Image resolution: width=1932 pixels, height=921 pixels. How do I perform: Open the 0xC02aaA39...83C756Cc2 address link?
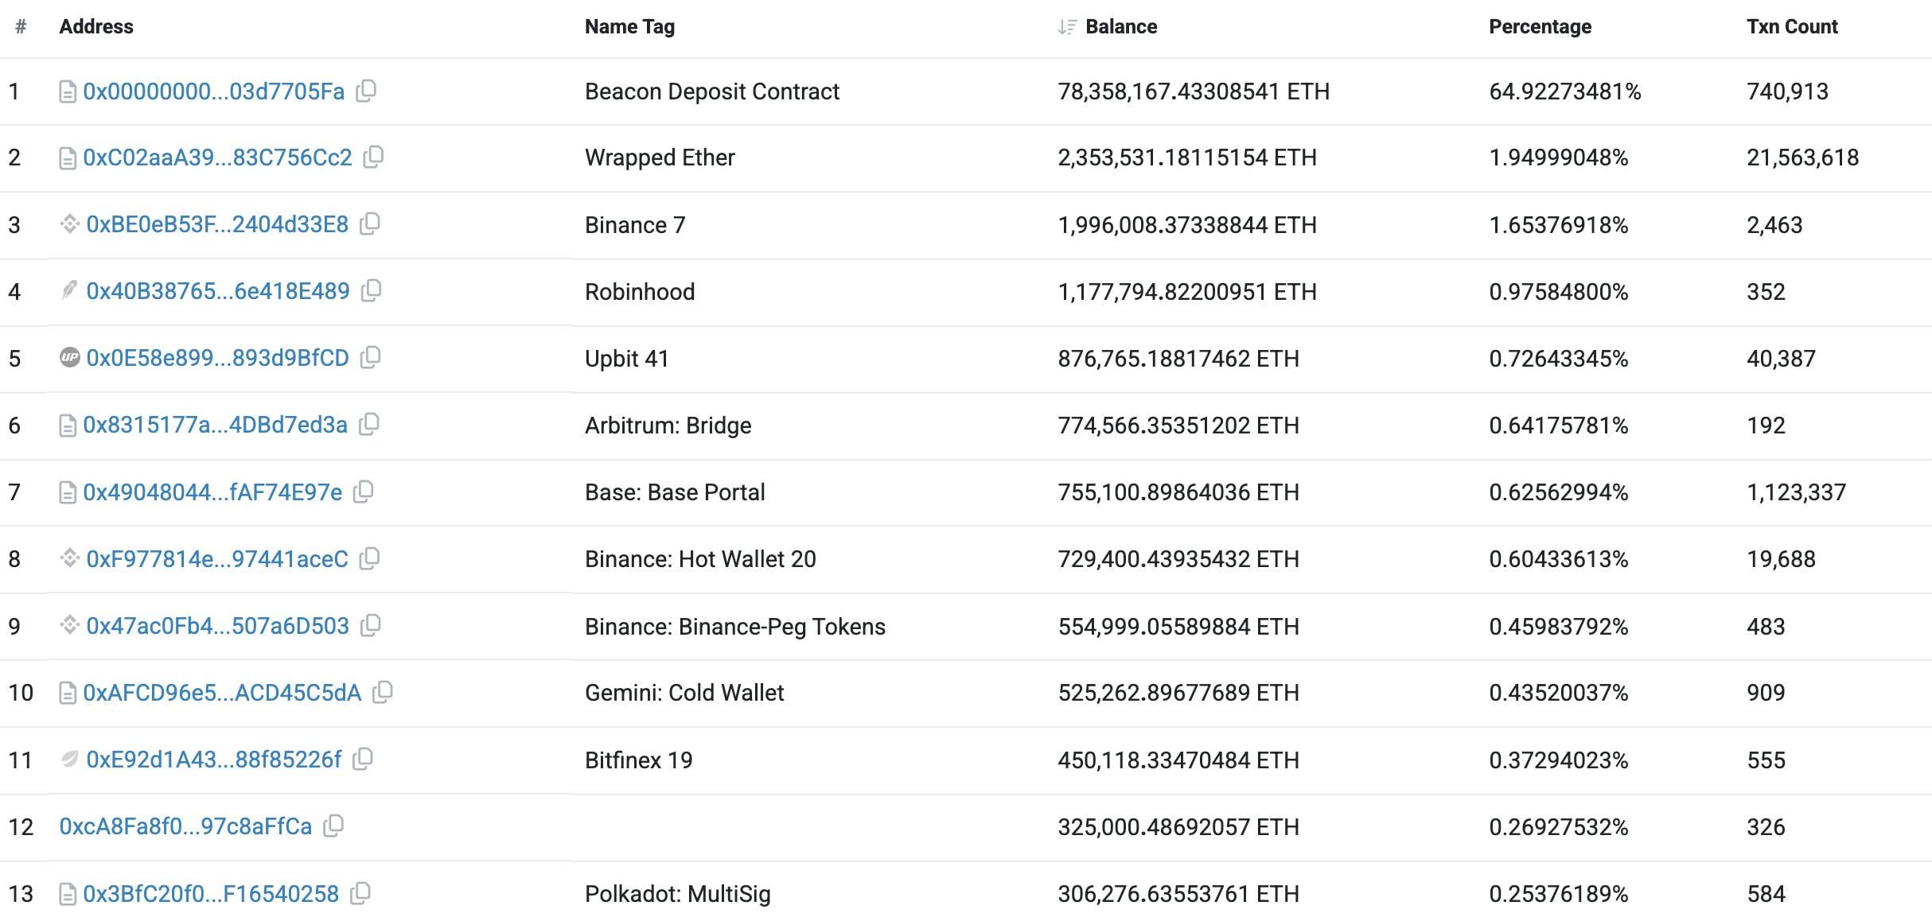(x=217, y=157)
